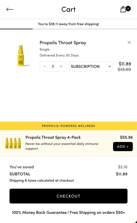Click the quantity number field
The height and width of the screenshot is (223, 137).
click(53, 66)
